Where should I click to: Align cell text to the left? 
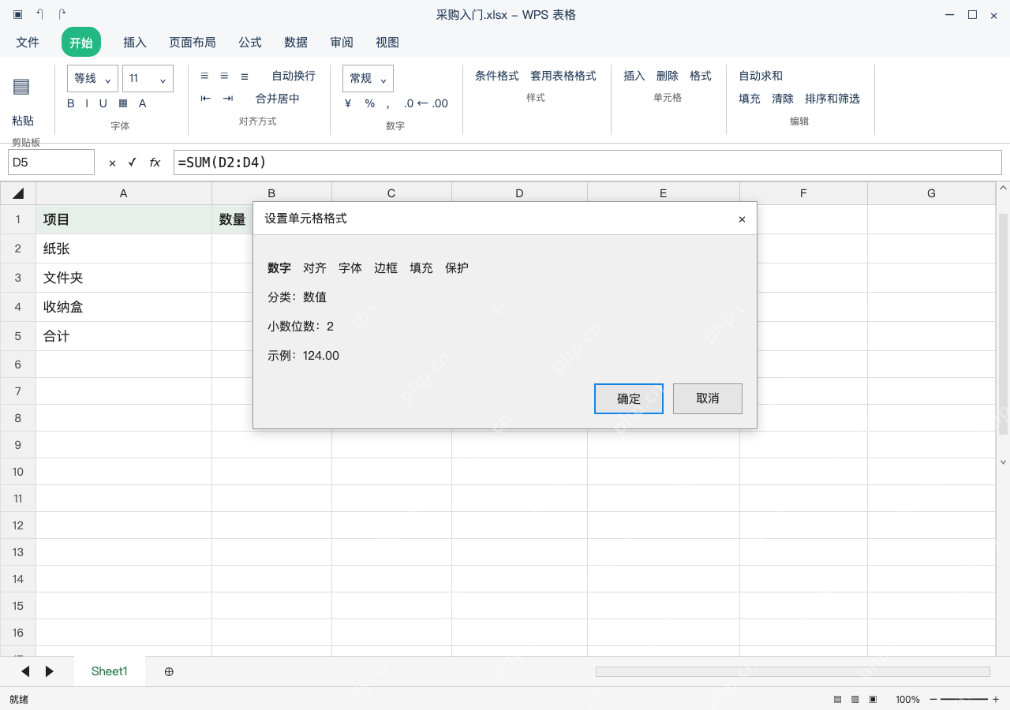pyautogui.click(x=204, y=76)
